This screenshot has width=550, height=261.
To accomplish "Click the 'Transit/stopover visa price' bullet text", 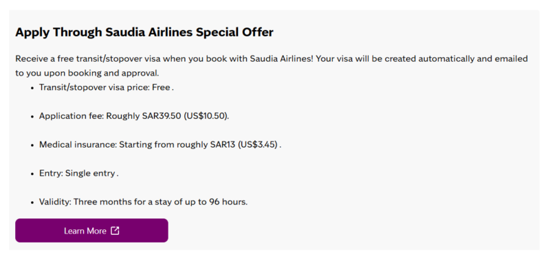I will (94, 87).
